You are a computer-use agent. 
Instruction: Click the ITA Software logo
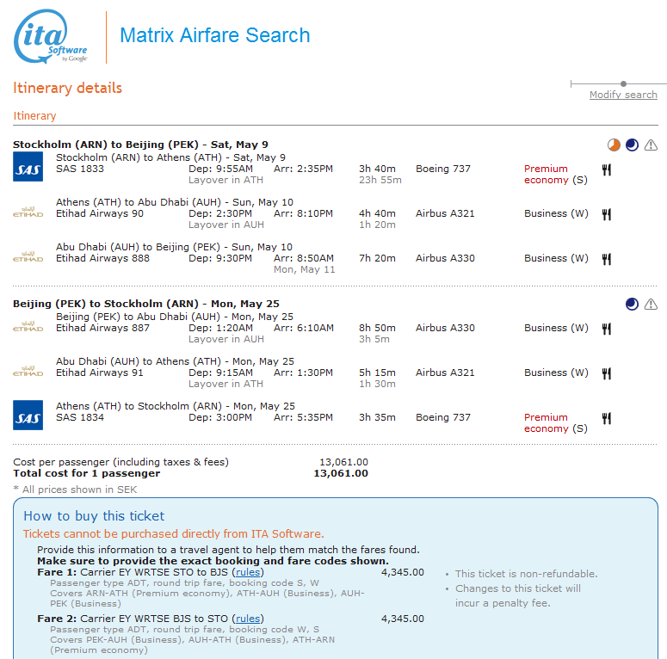click(x=50, y=37)
